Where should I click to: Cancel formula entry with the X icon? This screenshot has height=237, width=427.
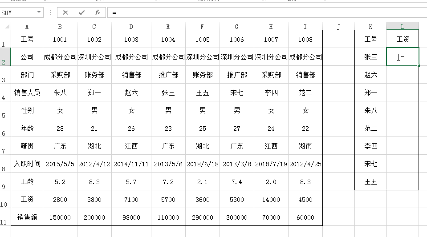pyautogui.click(x=65, y=12)
